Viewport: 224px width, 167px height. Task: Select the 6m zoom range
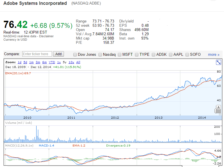(45, 62)
